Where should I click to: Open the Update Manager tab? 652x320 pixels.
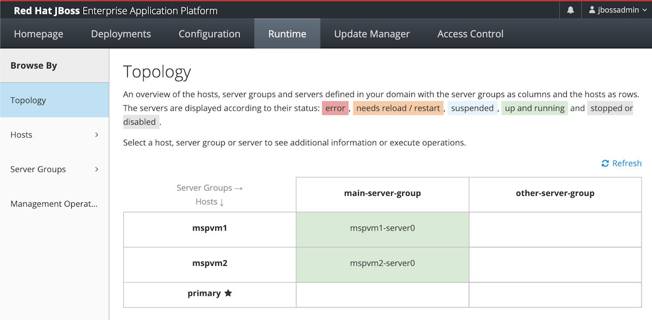(x=372, y=33)
